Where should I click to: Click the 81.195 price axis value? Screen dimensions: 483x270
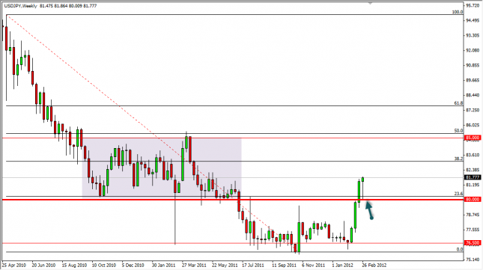coord(473,185)
